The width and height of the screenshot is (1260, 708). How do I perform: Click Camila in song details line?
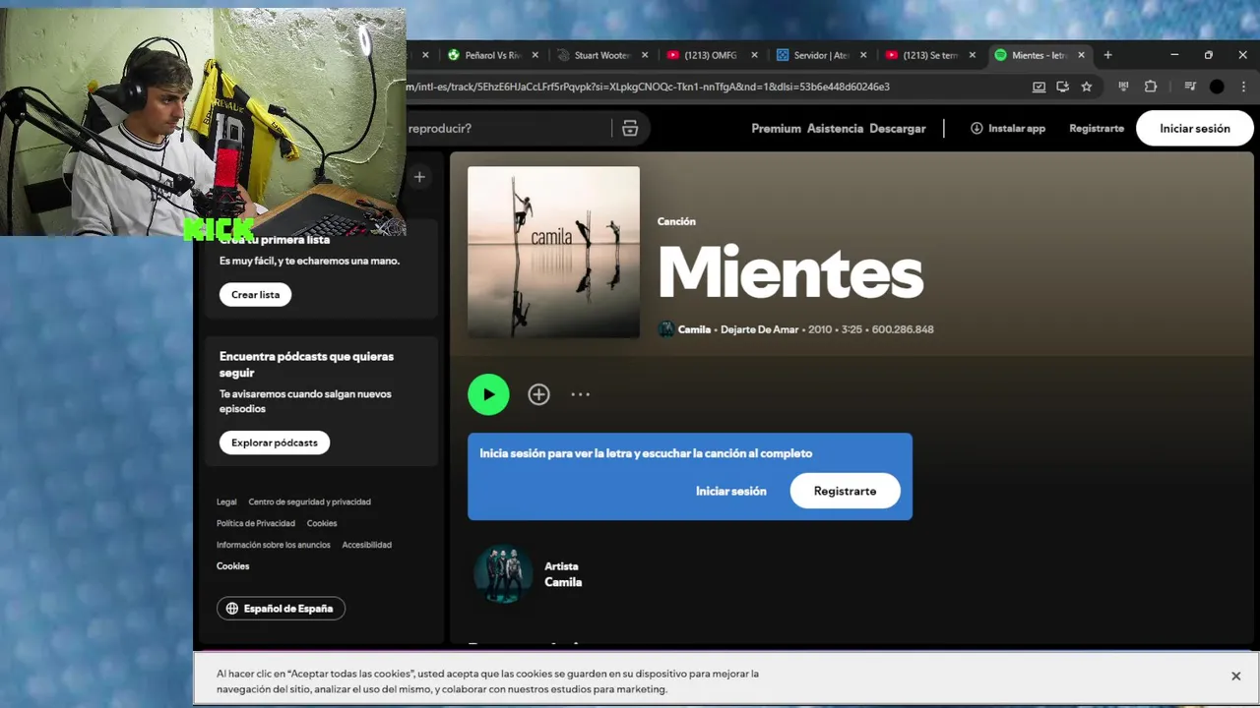coord(694,329)
